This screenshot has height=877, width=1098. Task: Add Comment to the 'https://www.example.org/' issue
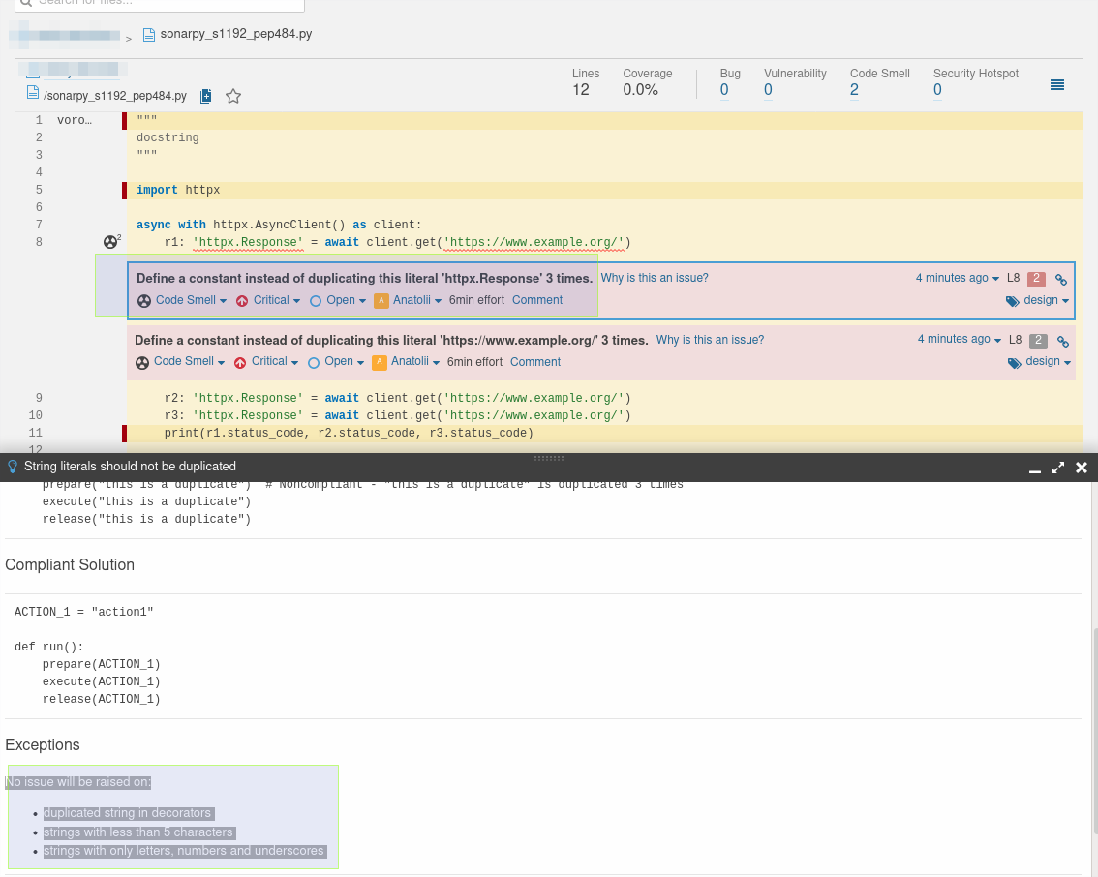click(535, 362)
